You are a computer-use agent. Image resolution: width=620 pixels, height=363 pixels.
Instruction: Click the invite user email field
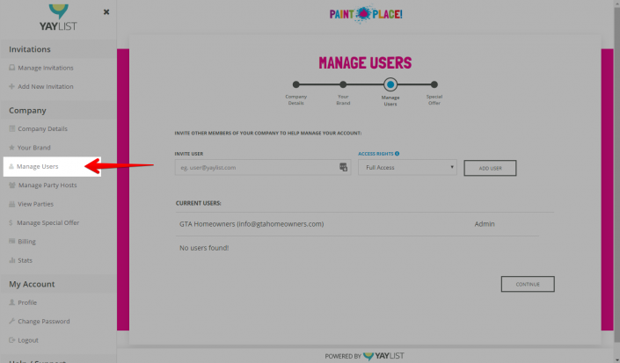263,168
